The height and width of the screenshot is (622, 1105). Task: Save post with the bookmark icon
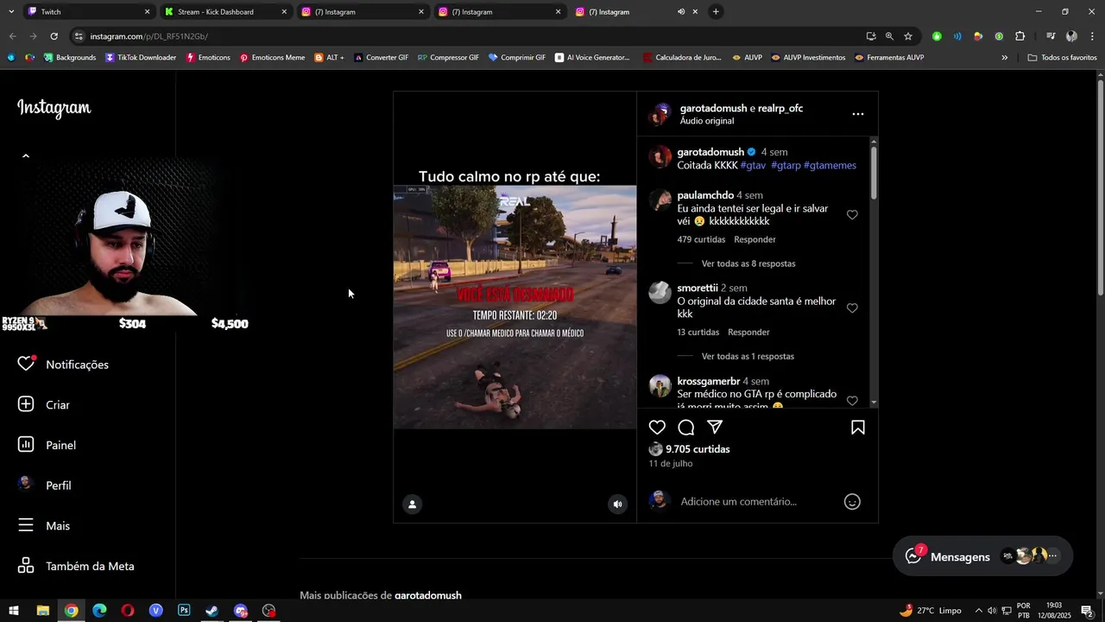coord(858,428)
